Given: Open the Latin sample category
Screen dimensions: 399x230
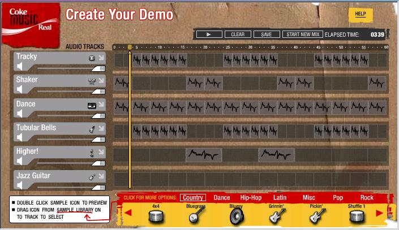Looking at the screenshot, I should 280,197.
